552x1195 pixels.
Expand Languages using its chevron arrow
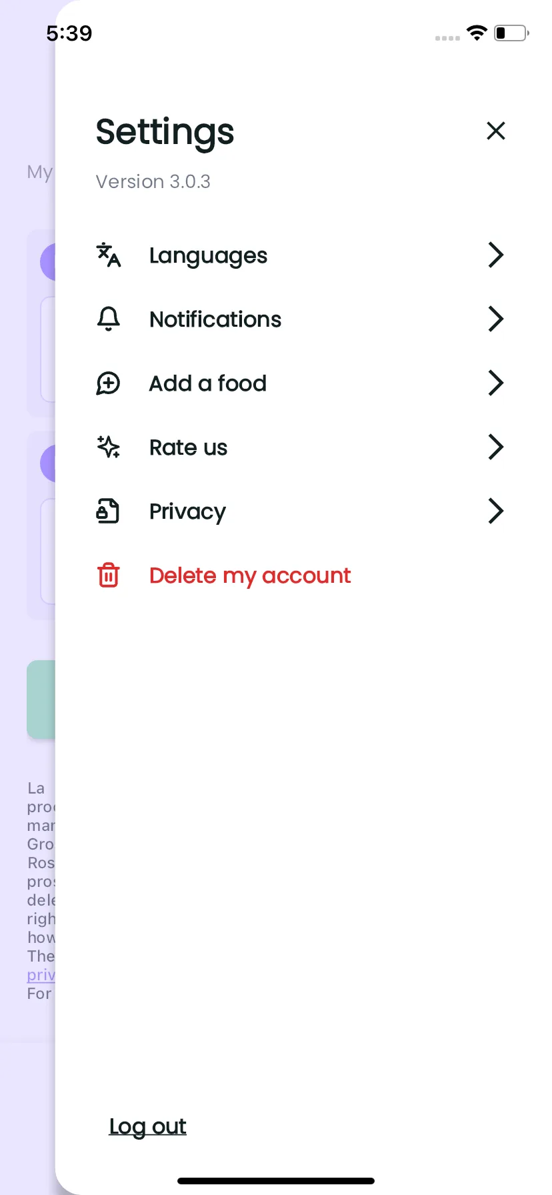(495, 255)
